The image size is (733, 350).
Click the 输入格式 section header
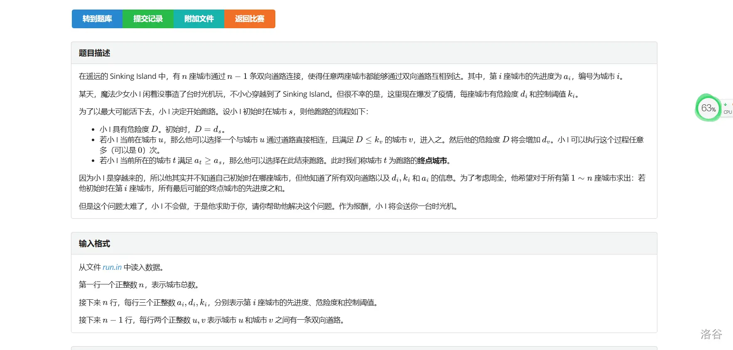(x=95, y=244)
